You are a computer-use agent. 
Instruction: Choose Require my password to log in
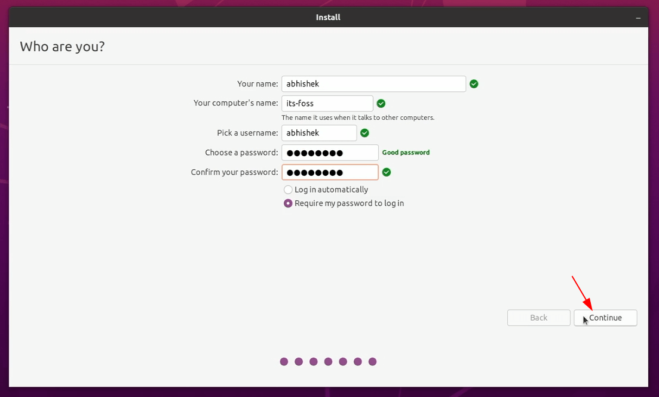pos(289,203)
